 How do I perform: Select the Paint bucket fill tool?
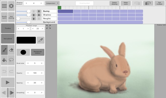pyautogui.click(x=4, y=60)
